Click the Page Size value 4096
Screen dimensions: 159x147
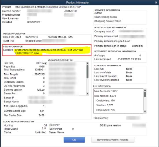(42, 66)
